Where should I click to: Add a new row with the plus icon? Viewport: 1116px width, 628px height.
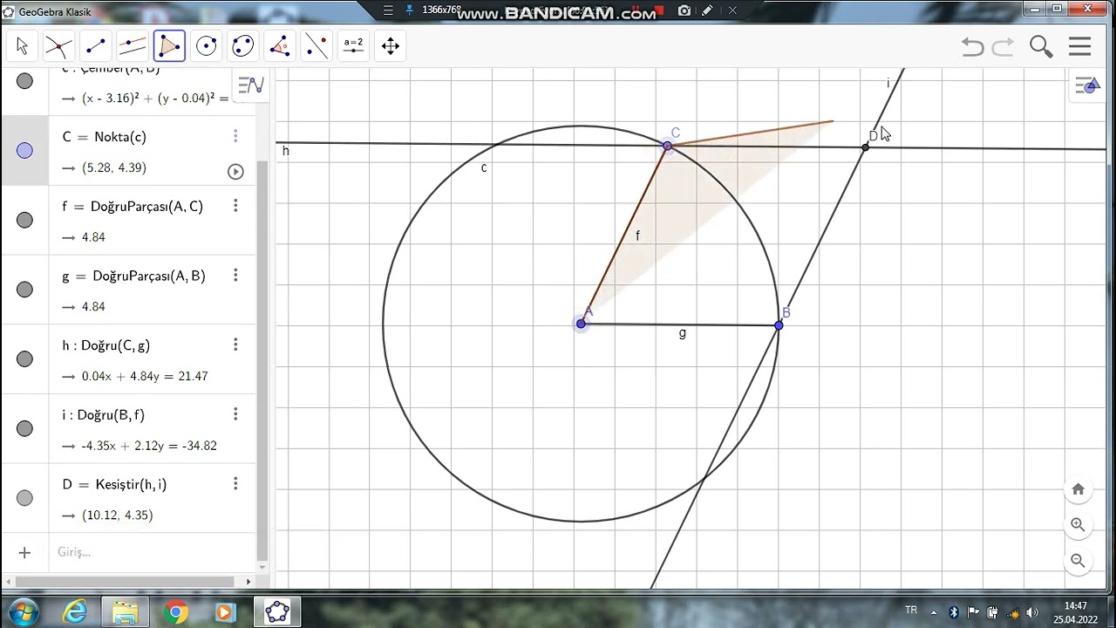pos(24,552)
